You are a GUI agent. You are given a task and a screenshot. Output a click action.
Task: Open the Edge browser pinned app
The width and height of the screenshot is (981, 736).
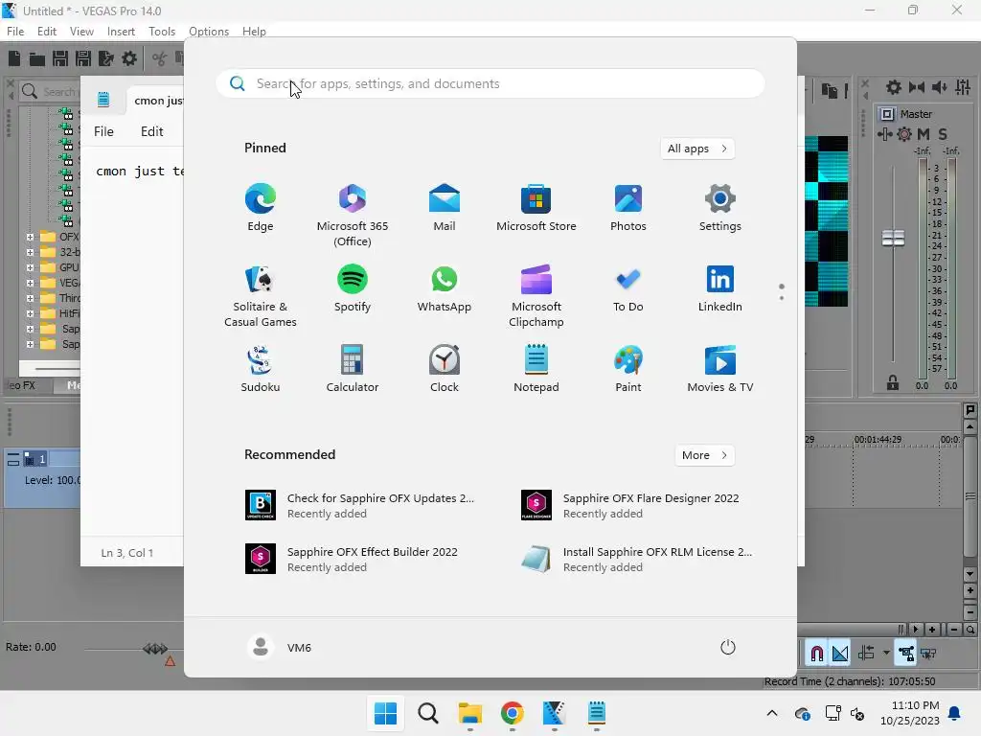[261, 208]
